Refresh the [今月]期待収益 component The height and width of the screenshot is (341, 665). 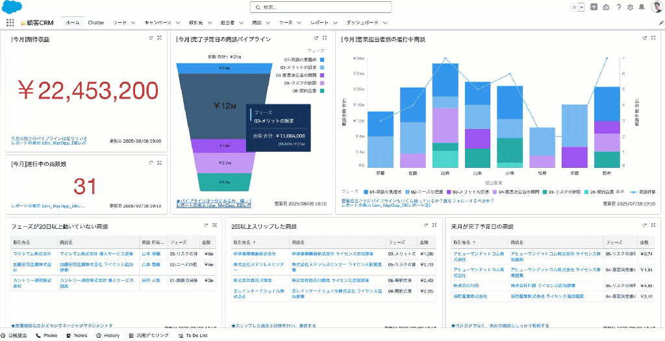[151, 38]
